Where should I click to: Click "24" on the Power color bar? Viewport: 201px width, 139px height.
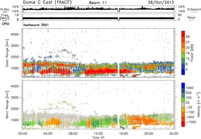187,42
